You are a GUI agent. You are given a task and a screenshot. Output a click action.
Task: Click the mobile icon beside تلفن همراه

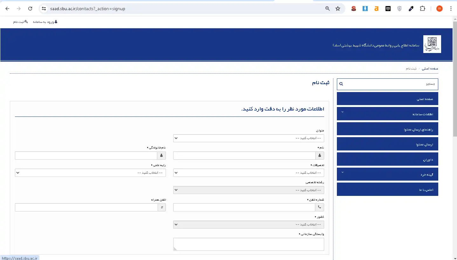(162, 207)
